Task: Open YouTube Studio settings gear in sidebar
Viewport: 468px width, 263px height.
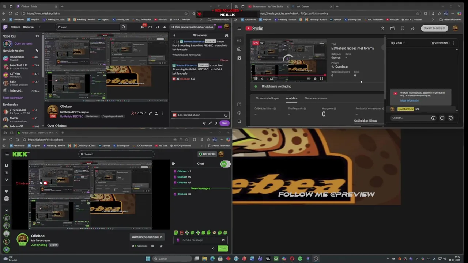Action: coord(239,113)
